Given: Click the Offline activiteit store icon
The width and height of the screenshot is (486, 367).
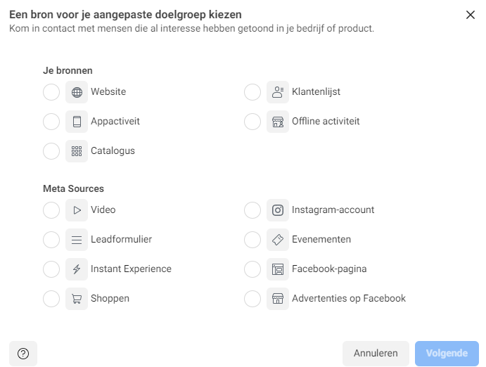Looking at the screenshot, I should tap(278, 122).
